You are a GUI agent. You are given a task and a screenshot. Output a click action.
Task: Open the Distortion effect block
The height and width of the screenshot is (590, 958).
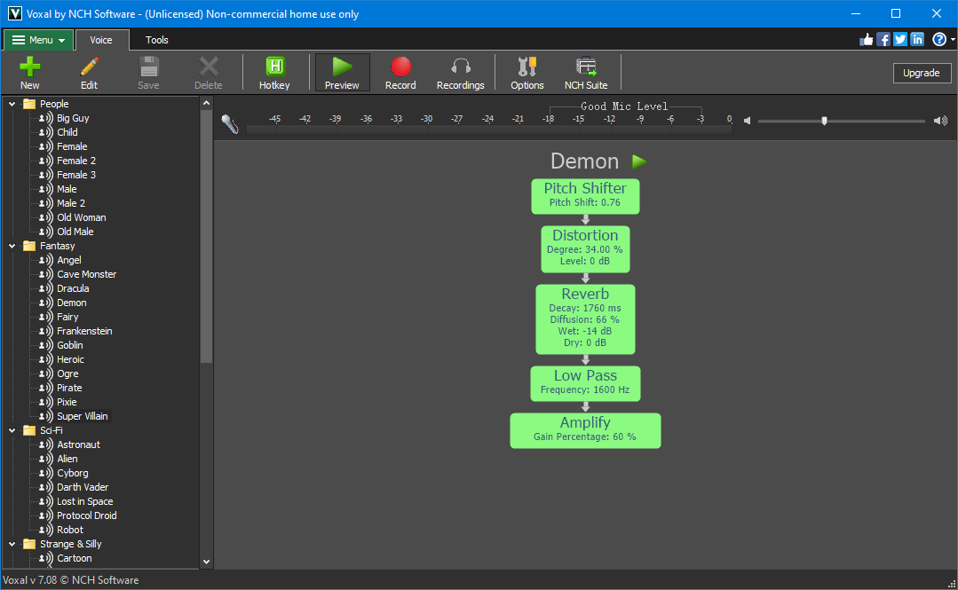pos(585,249)
